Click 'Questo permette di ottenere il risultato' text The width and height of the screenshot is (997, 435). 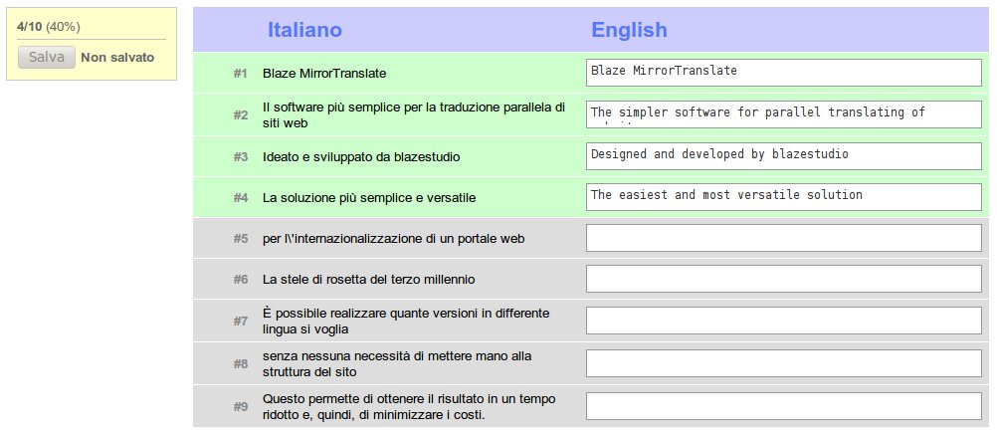click(x=409, y=406)
